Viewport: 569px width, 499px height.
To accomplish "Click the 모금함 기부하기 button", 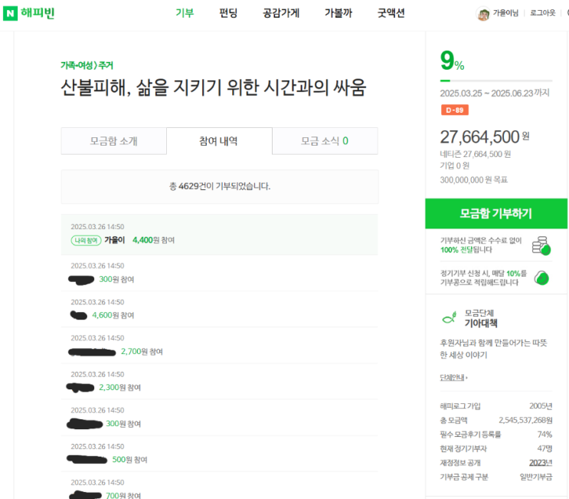I will 495,214.
